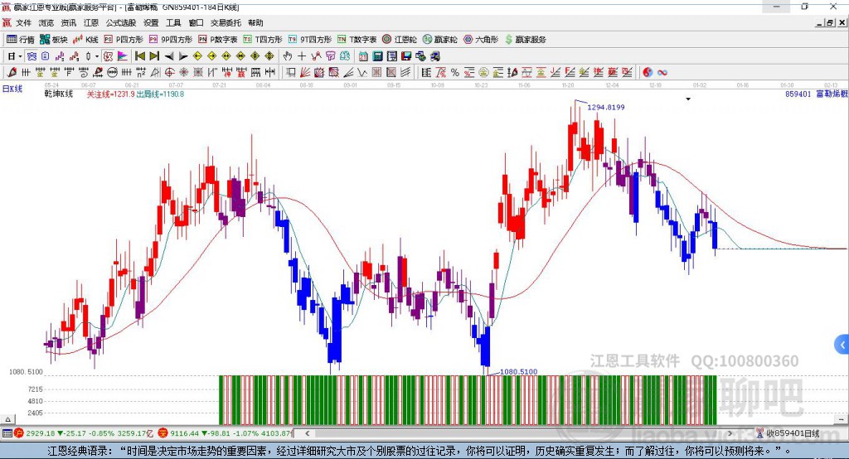Open the 工具 menu
This screenshot has height=459, width=849.
click(x=173, y=22)
